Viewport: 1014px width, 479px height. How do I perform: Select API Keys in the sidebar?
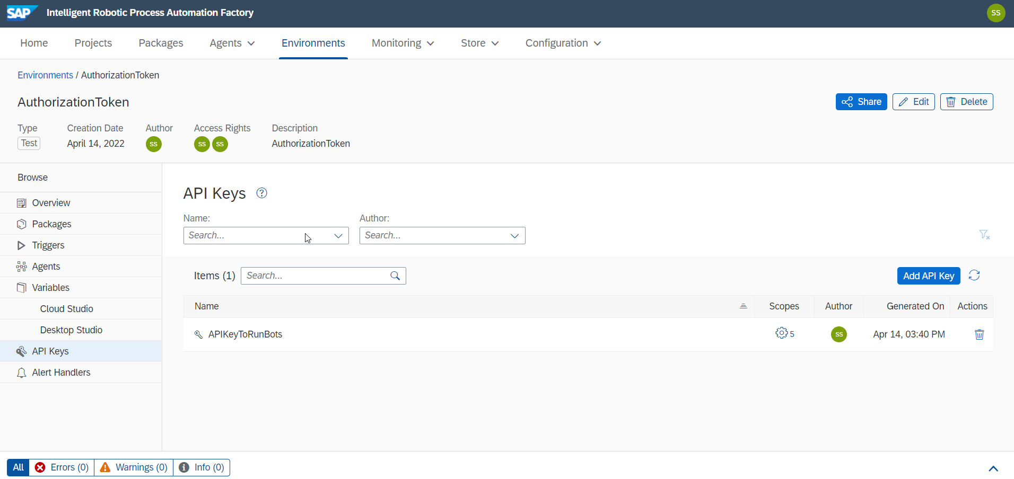pyautogui.click(x=81, y=351)
